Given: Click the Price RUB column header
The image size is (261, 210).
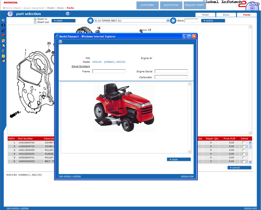Looking at the screenshot, I should tap(229, 139).
